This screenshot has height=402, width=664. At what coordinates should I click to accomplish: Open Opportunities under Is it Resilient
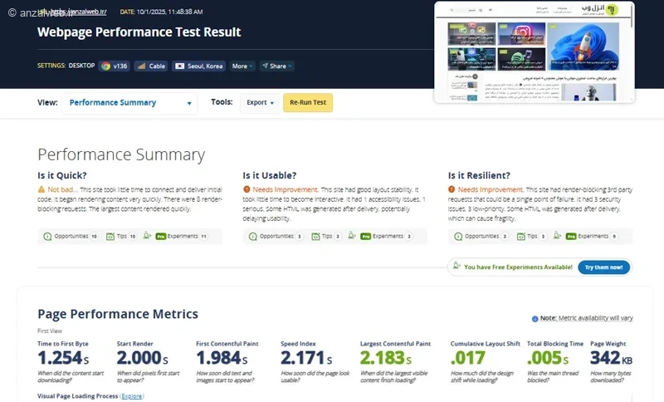pos(481,237)
